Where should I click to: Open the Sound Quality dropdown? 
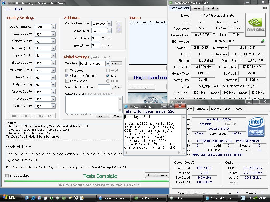53,106
